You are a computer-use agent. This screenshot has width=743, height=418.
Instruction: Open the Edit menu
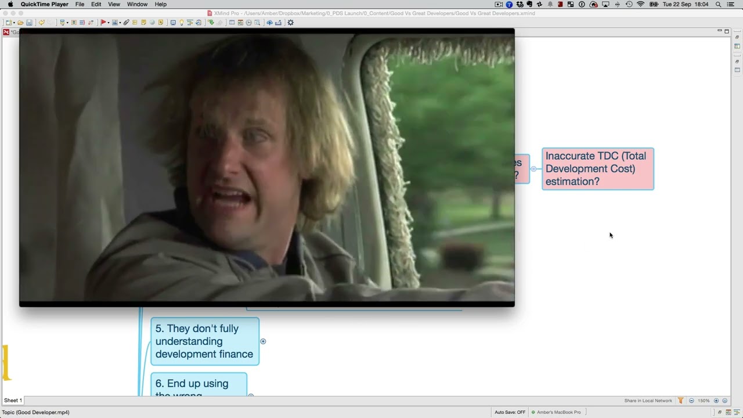(96, 4)
